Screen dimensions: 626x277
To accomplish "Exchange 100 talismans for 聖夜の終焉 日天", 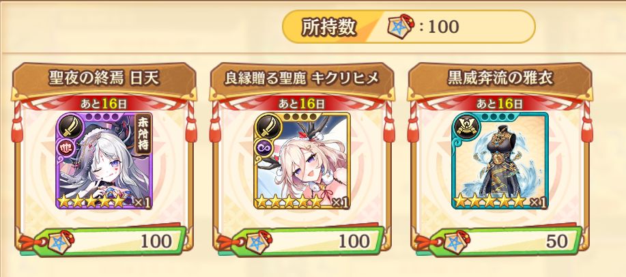I will pos(108,241).
